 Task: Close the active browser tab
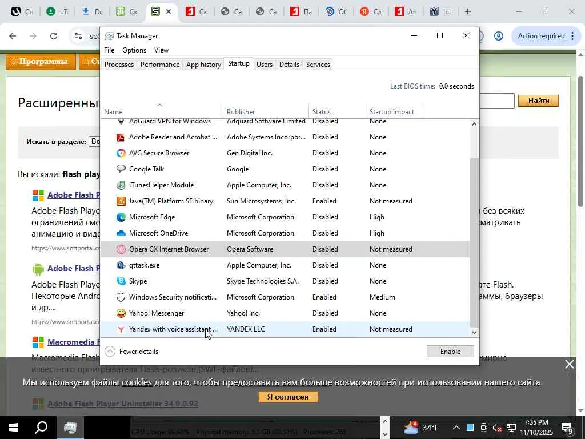point(169,11)
